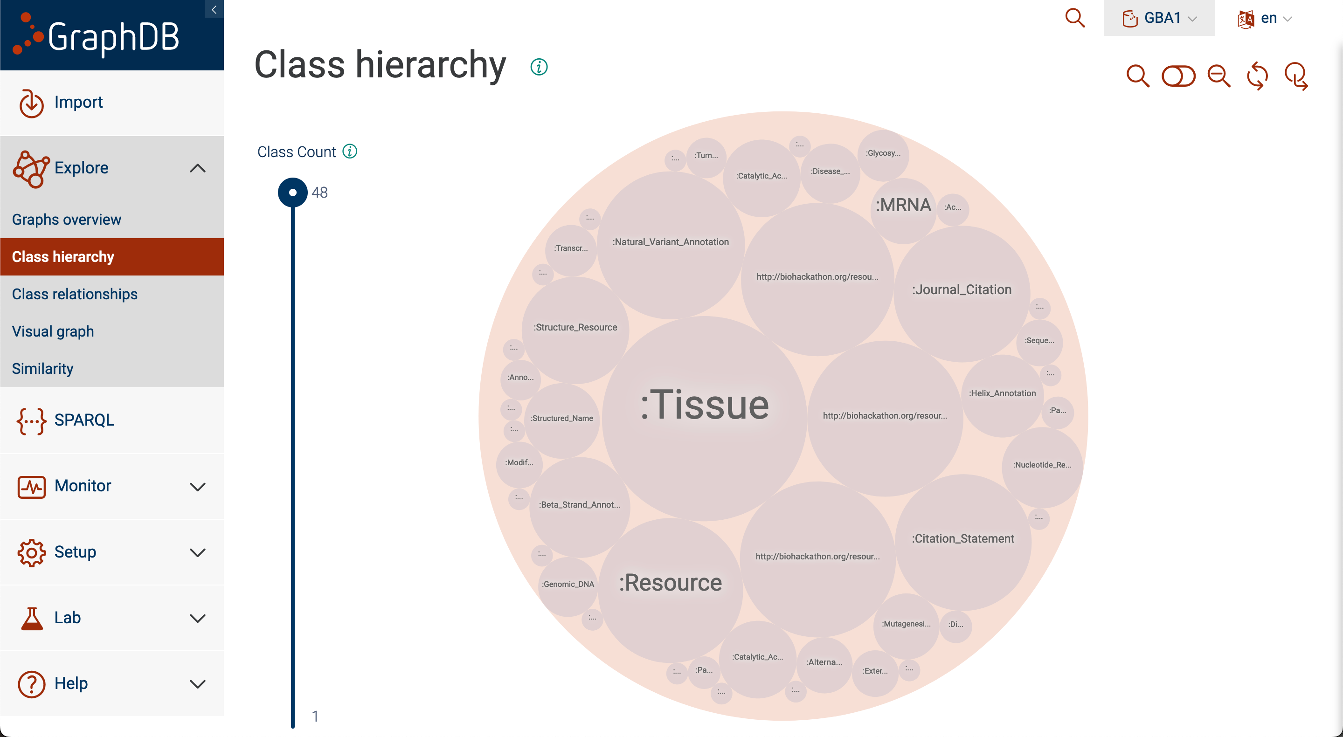This screenshot has height=737, width=1343.
Task: Open the GBA1 repository dropdown
Action: pos(1159,18)
